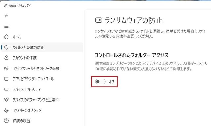Click the clock history icon for 保護の履歴
211x126 pixels.
pyautogui.click(x=6, y=121)
